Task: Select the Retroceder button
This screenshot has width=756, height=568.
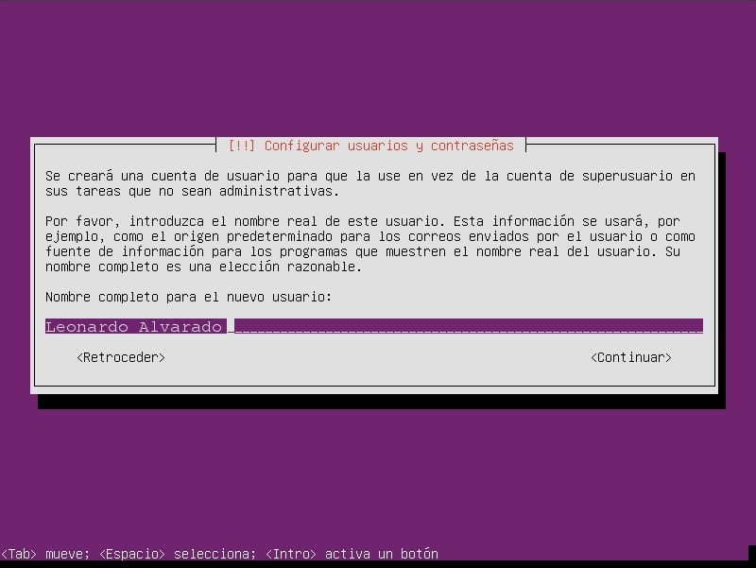Action: pyautogui.click(x=121, y=357)
